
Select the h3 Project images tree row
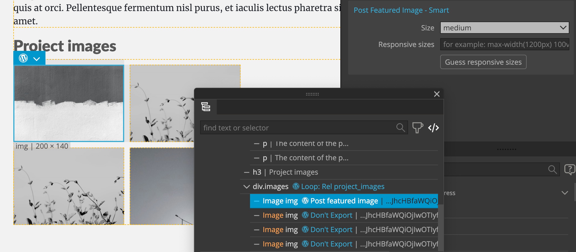pyautogui.click(x=339, y=172)
